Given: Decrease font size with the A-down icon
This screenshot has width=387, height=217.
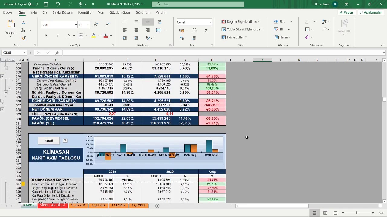Looking at the screenshot, I should pyautogui.click(x=107, y=25).
